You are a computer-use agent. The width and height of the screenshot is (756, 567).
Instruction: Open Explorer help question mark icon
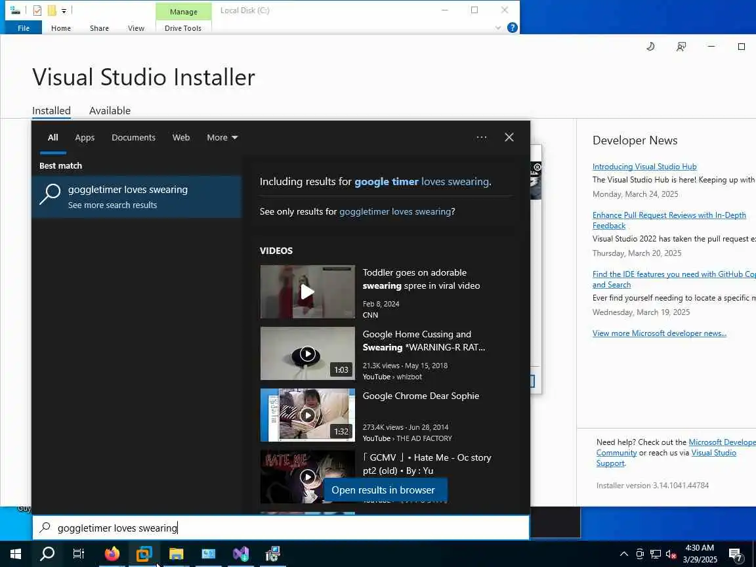pos(513,28)
